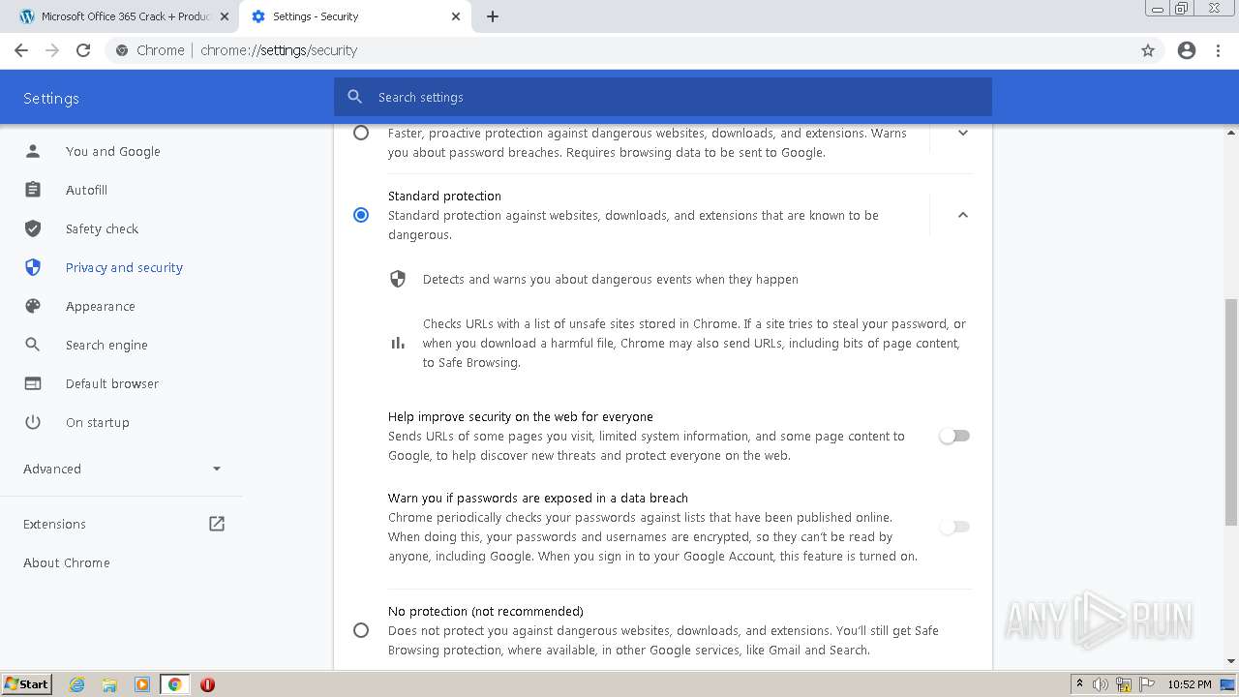
Task: Click the scrollbar down arrow
Action: (x=1231, y=662)
